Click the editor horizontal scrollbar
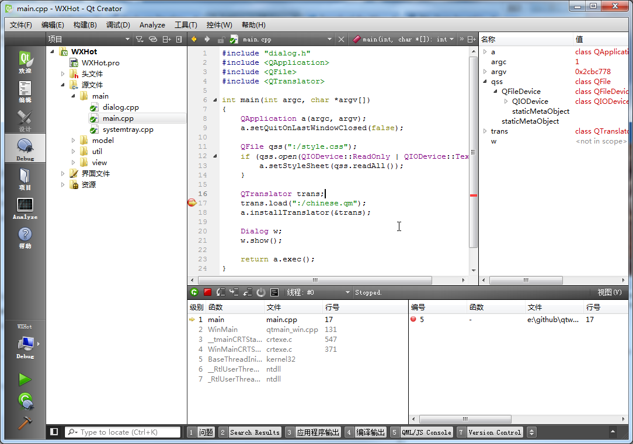633x444 pixels. (x=315, y=280)
